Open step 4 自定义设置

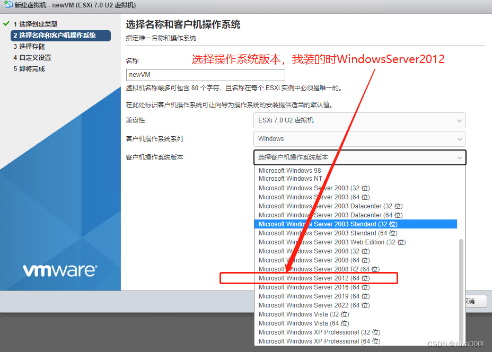tap(32, 58)
